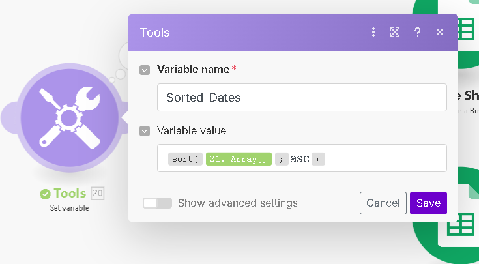Click the green checkmark beside the Tools label
The image size is (479, 264).
pyautogui.click(x=45, y=194)
